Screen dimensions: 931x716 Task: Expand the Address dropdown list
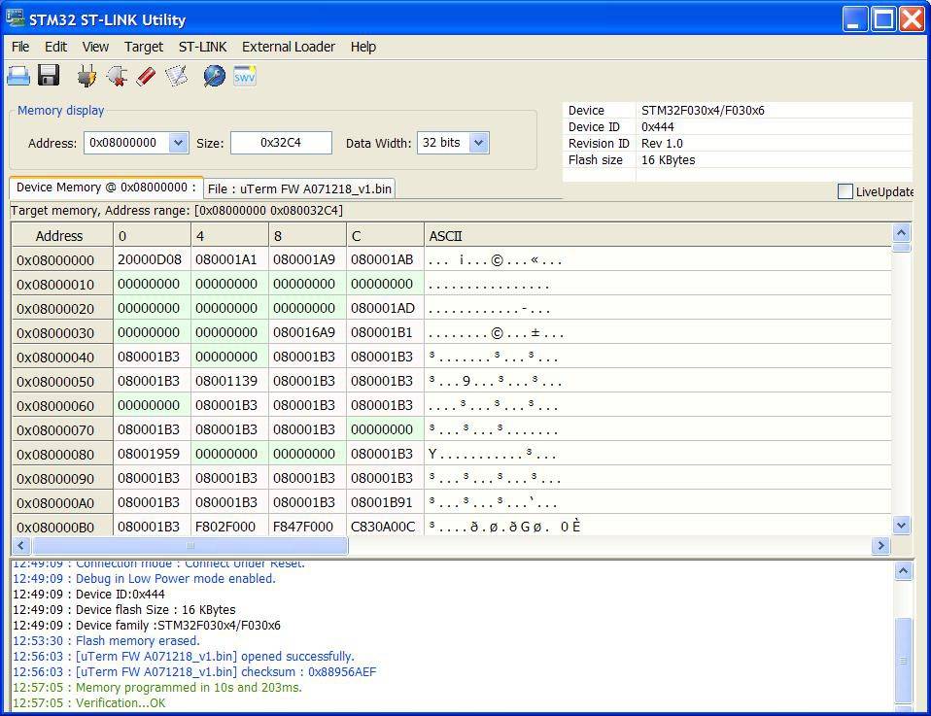tap(178, 143)
